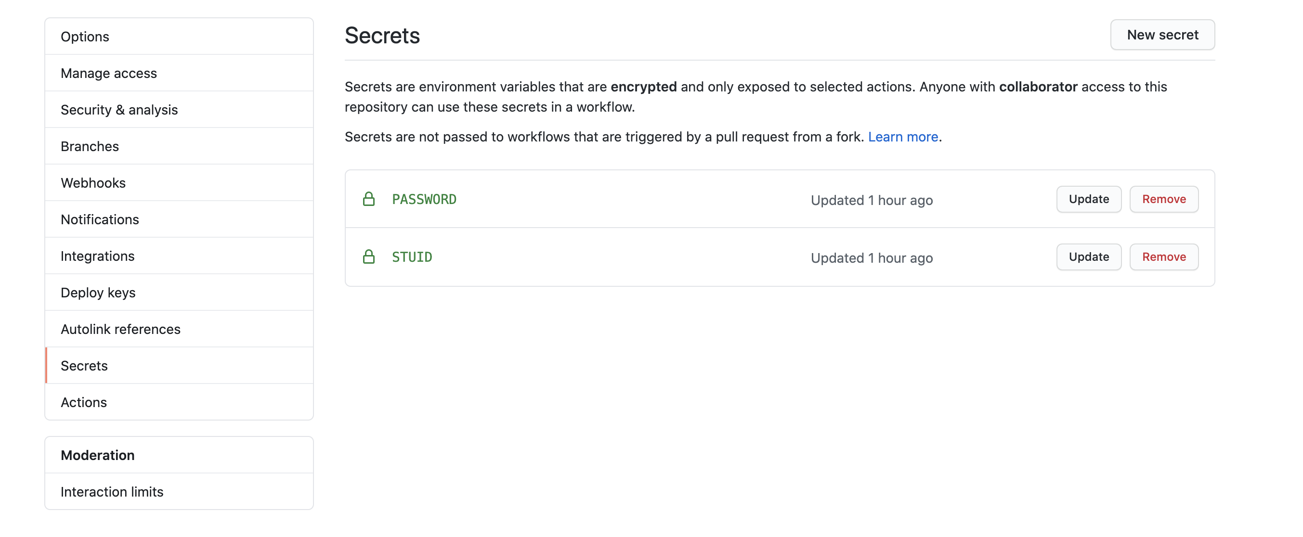The width and height of the screenshot is (1303, 537).
Task: Click the PASSWORD secret name
Action: point(424,199)
